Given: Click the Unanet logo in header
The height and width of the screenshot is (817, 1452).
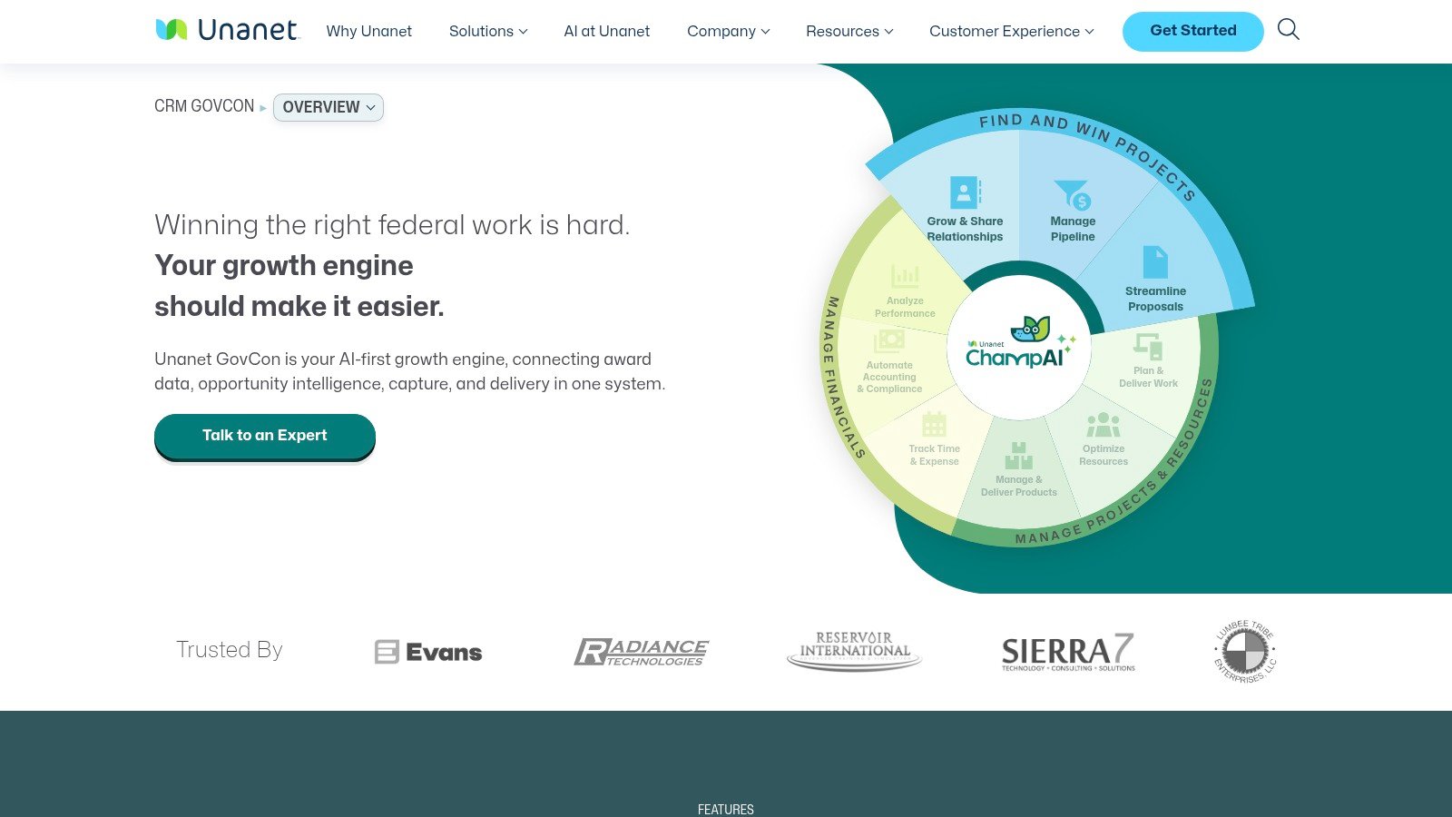Looking at the screenshot, I should coord(226,30).
